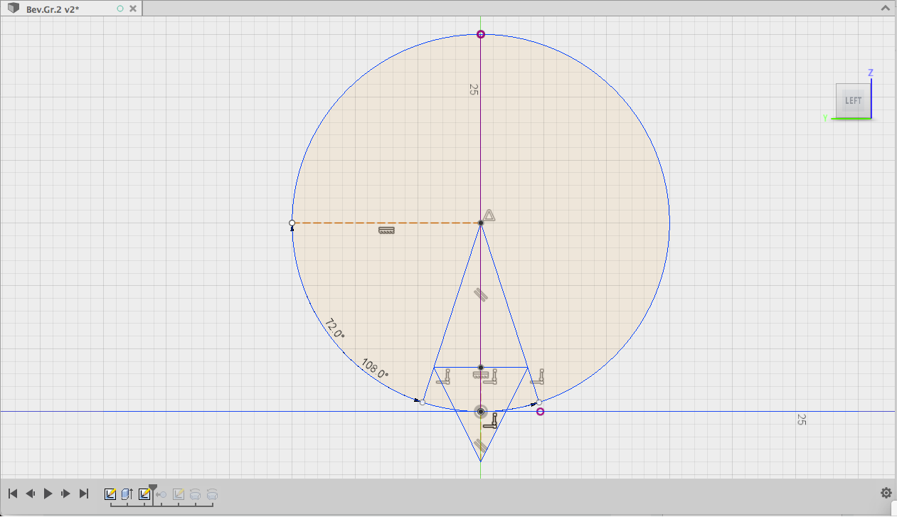
Task: Select the greyed-out sketch feature in timeline
Action: pyautogui.click(x=179, y=494)
